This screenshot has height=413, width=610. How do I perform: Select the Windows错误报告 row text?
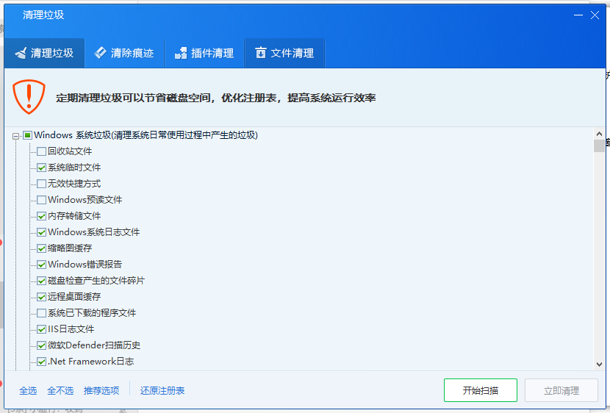(85, 265)
